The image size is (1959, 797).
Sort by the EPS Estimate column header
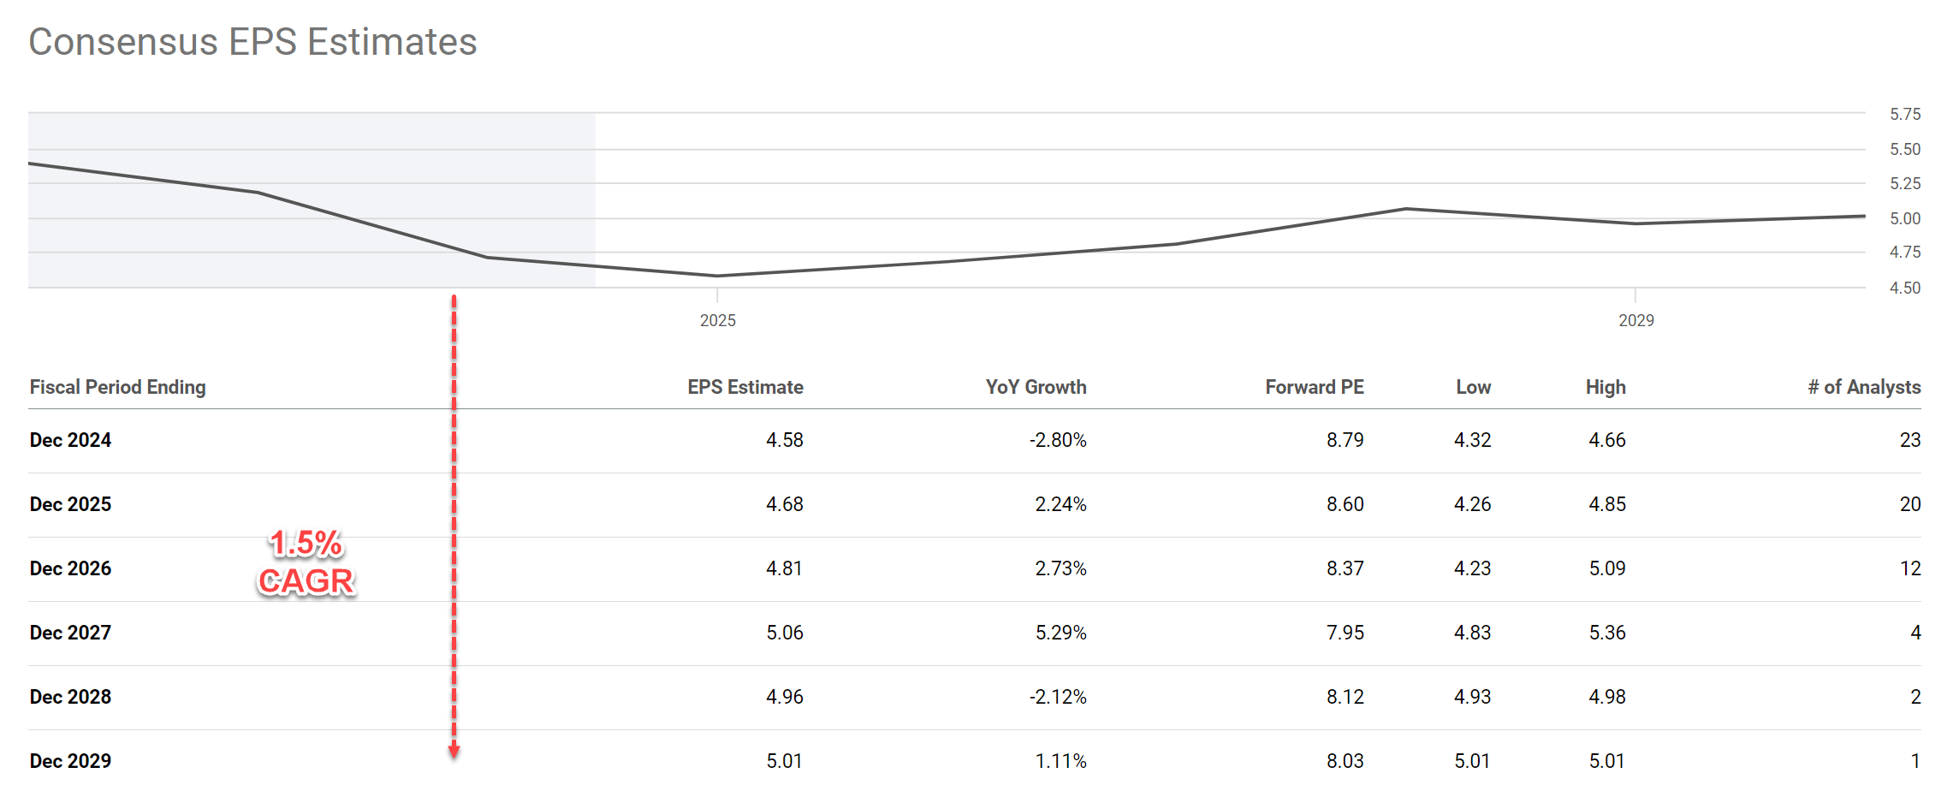point(745,387)
